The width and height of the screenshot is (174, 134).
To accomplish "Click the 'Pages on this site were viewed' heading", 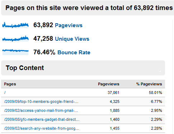I will 89,8.
